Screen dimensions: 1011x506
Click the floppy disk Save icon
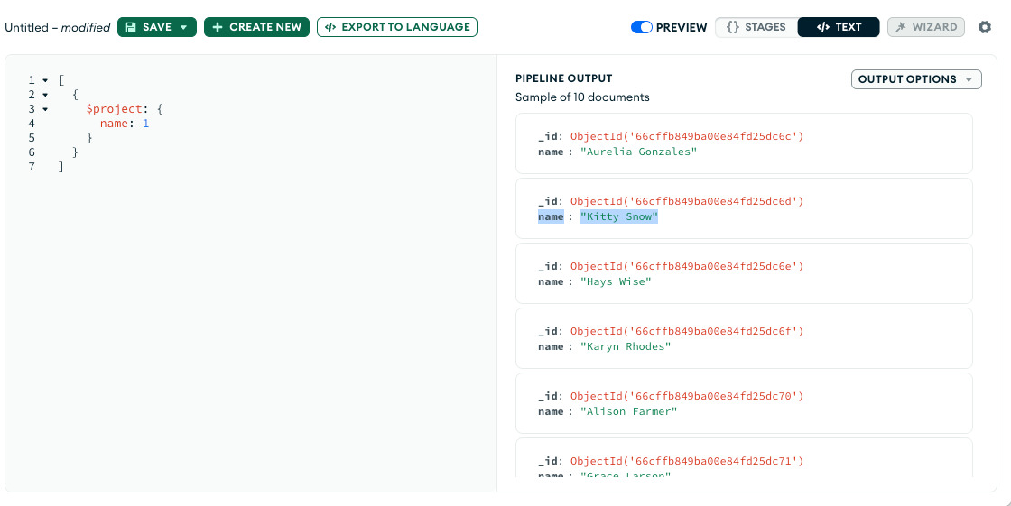pos(130,27)
